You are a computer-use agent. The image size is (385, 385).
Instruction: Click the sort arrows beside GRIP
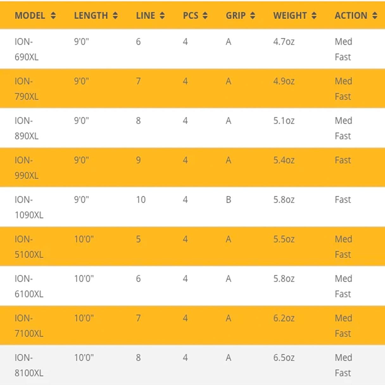[252, 16]
